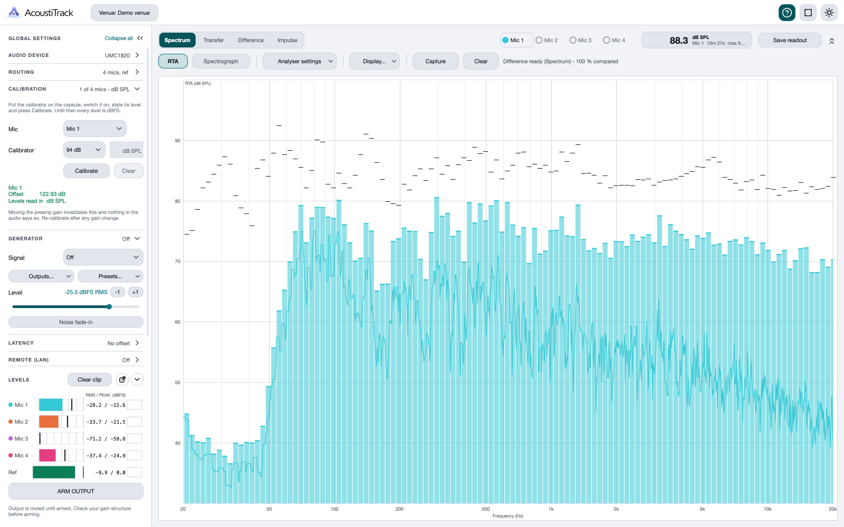
Task: Click the Calibrate button
Action: click(87, 171)
